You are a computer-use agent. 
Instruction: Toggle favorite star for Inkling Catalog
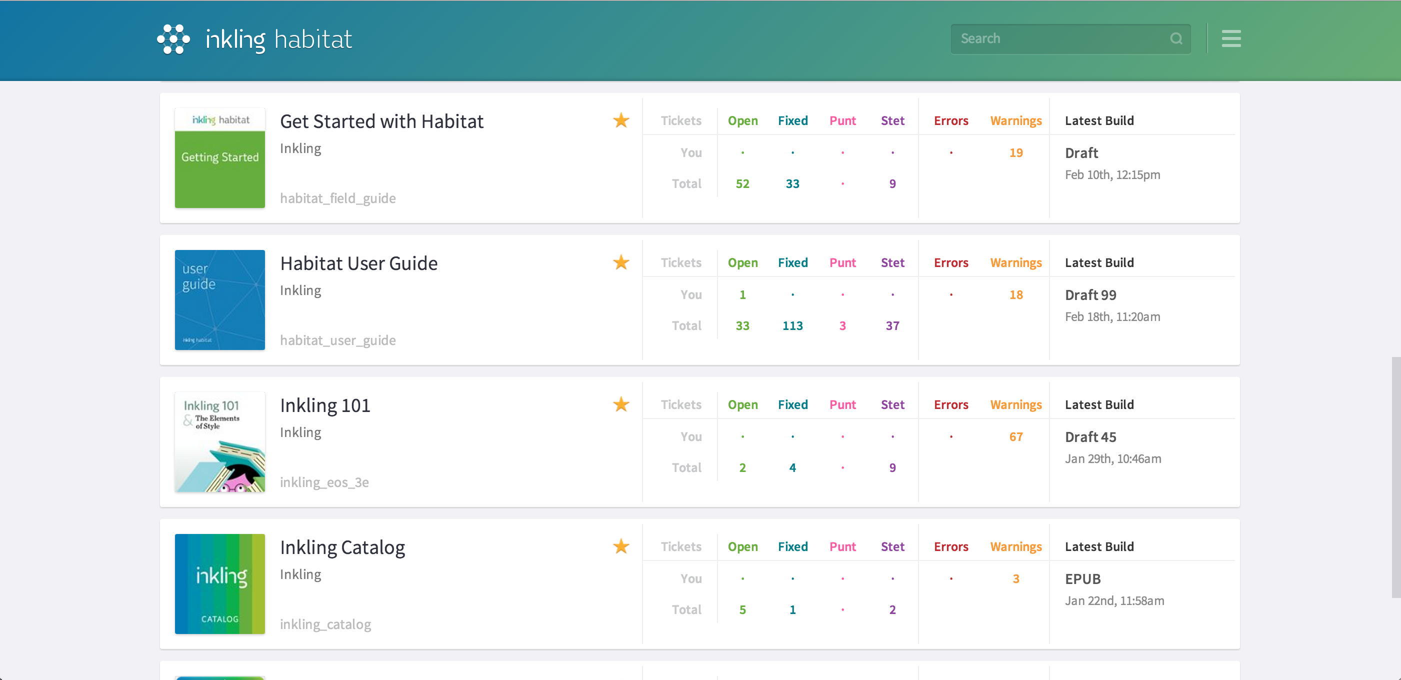click(x=621, y=546)
